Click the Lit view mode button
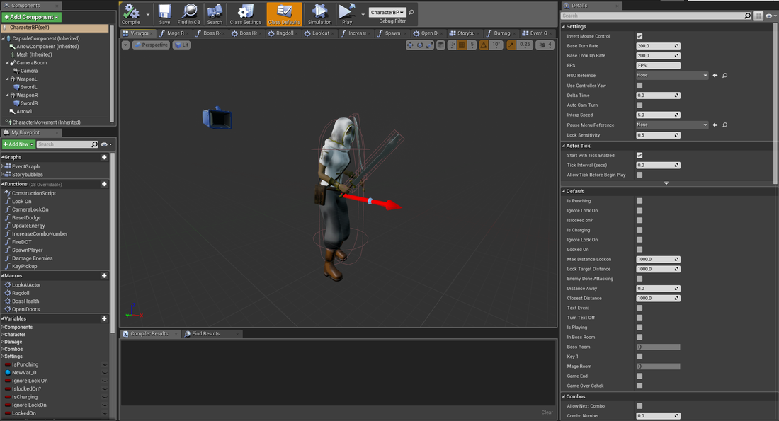The height and width of the screenshot is (421, 779). click(181, 45)
